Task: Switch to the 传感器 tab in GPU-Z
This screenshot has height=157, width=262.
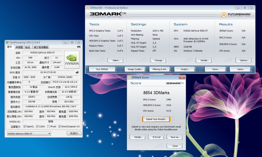Action: pos(19,47)
